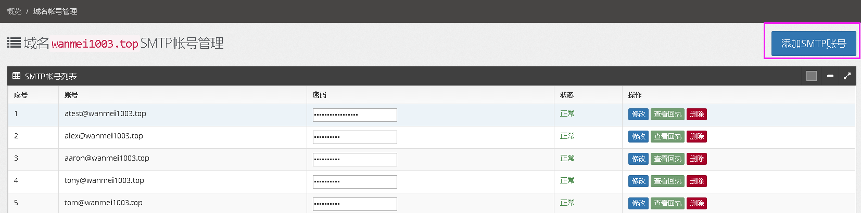The width and height of the screenshot is (861, 213).
Task: Delete the atest@wanmei1003.top account
Action: [697, 114]
